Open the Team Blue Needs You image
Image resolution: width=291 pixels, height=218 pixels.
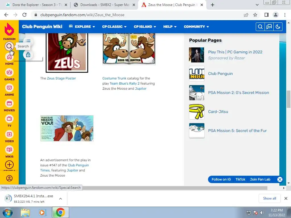coord(67,128)
